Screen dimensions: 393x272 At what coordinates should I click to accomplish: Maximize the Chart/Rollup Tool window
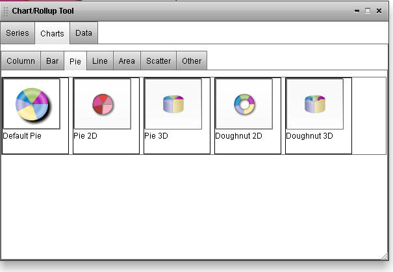(x=368, y=10)
